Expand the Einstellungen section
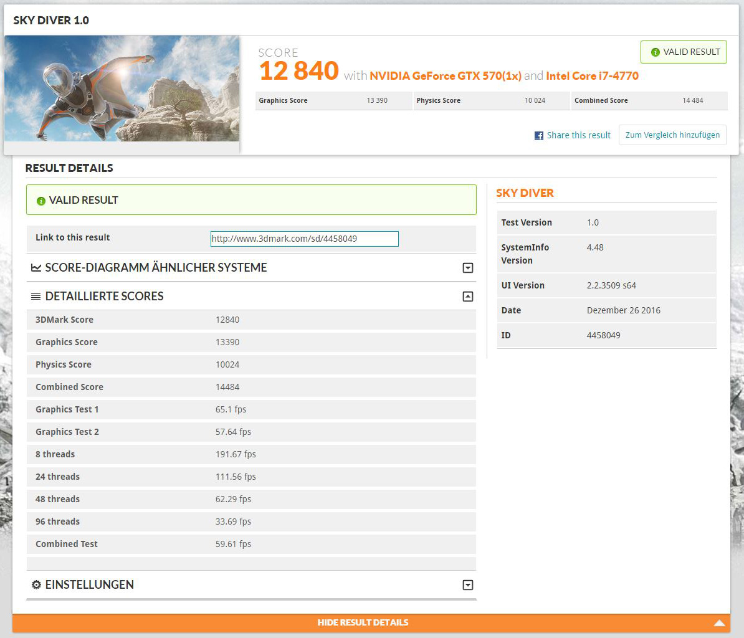The image size is (744, 638). tap(468, 585)
